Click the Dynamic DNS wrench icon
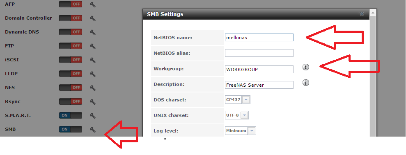This screenshot has width=406, height=155. pos(93,32)
